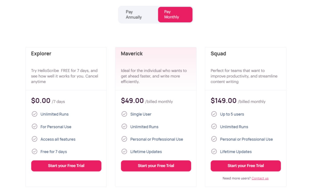Start the Explorer plan free trial

66,166
